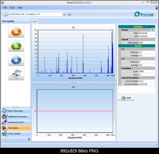Click the Current Position value 72:53:09
The height and width of the screenshot is (154, 159).
[147, 84]
